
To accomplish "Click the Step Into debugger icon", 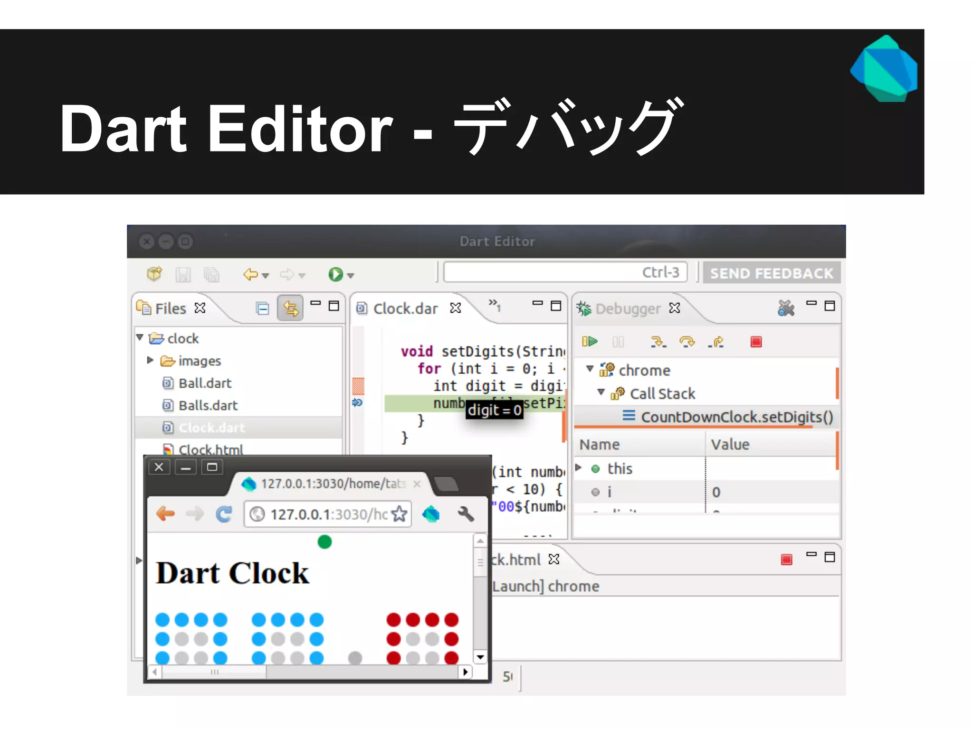I will tap(658, 342).
